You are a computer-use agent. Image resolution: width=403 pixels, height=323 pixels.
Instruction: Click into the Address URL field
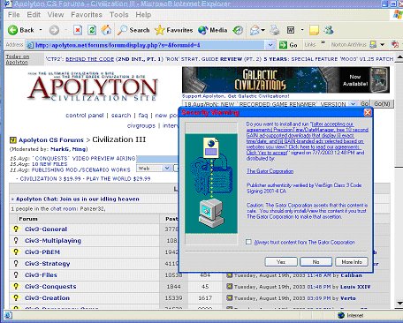point(146,45)
